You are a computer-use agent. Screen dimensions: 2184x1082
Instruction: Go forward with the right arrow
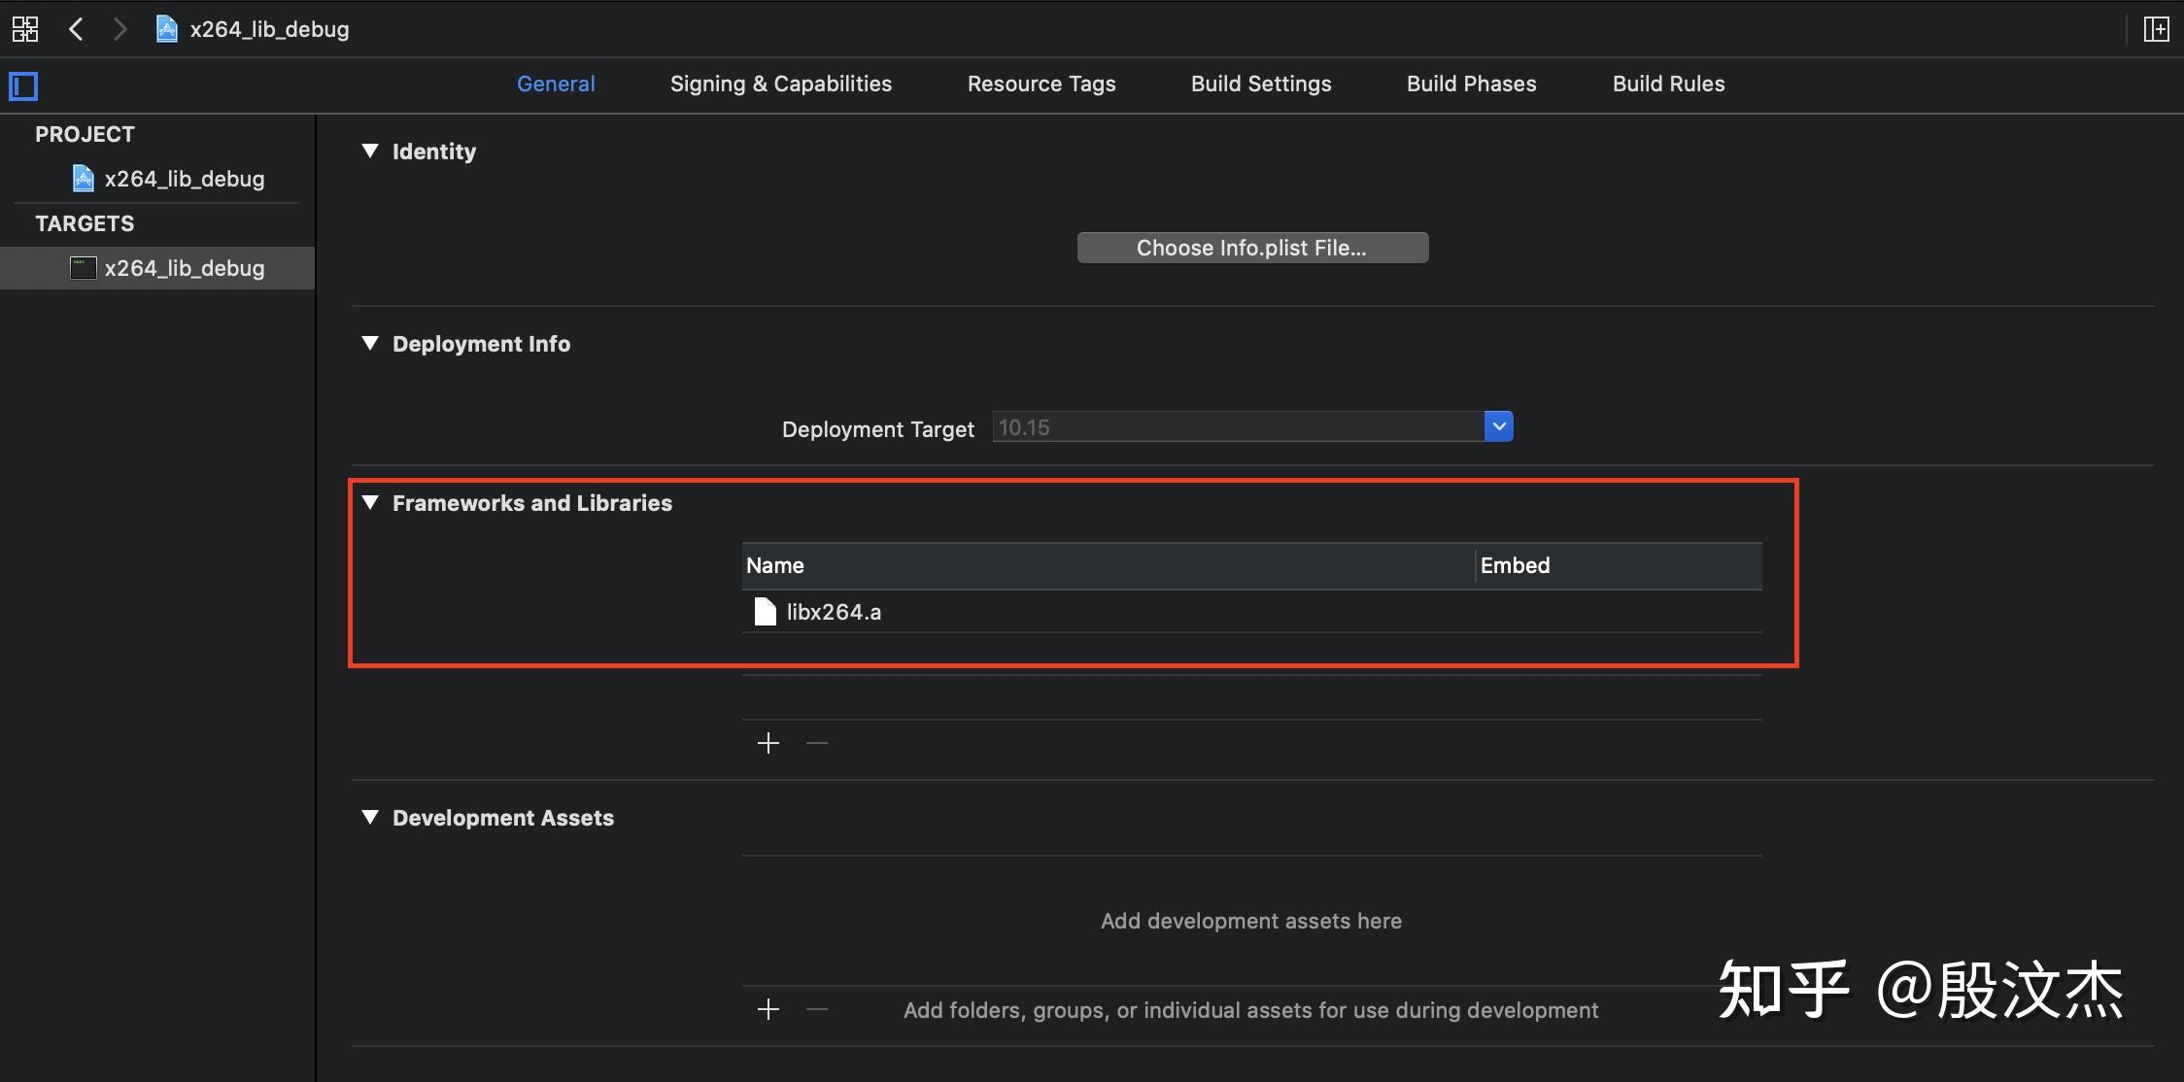[119, 29]
